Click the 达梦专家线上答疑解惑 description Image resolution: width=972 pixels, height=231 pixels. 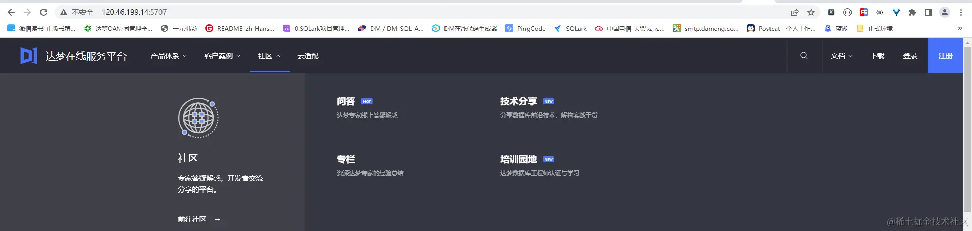367,115
